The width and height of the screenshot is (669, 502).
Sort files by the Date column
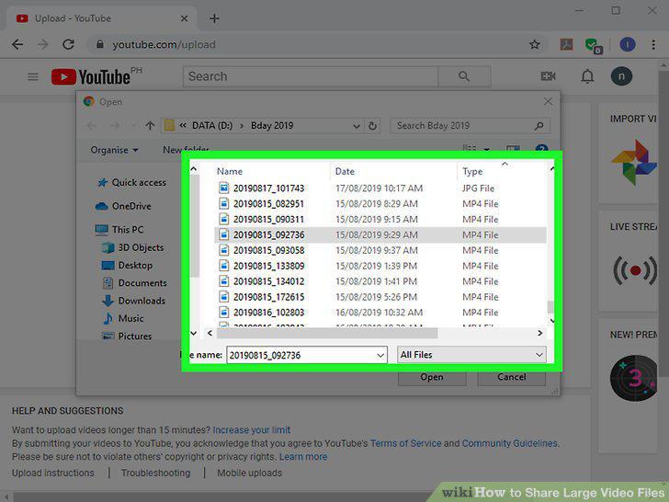345,172
